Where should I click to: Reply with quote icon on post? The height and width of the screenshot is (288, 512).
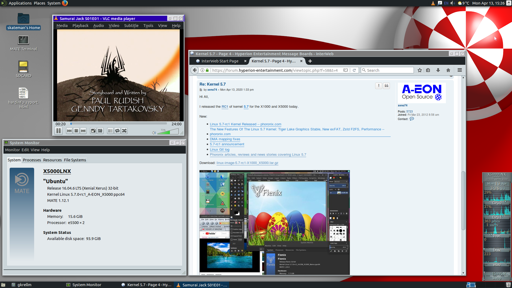[x=386, y=86]
